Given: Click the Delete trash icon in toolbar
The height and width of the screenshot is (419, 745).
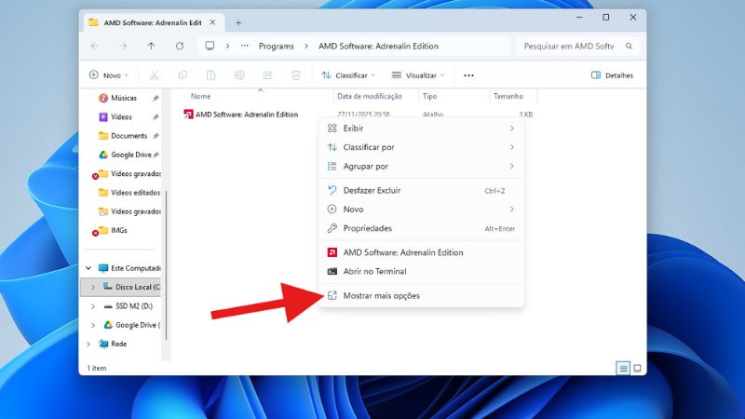Looking at the screenshot, I should 296,75.
